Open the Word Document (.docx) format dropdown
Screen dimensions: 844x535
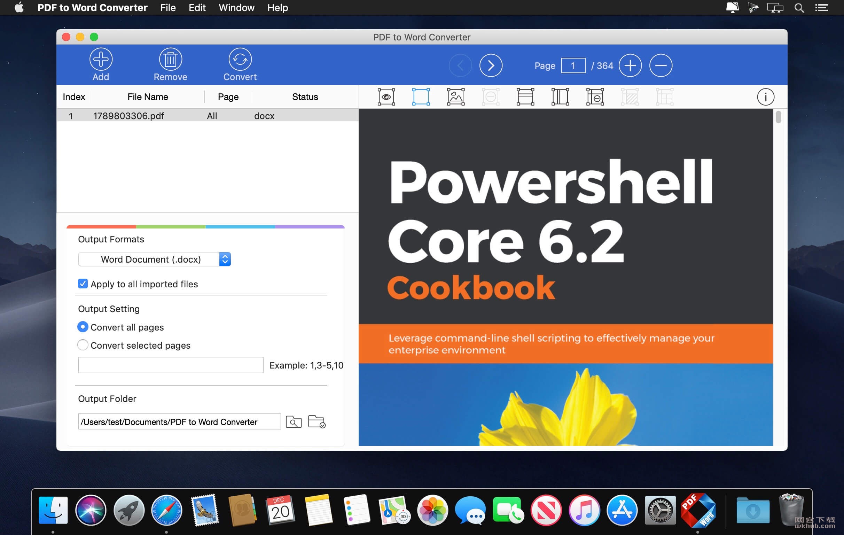[x=154, y=259]
